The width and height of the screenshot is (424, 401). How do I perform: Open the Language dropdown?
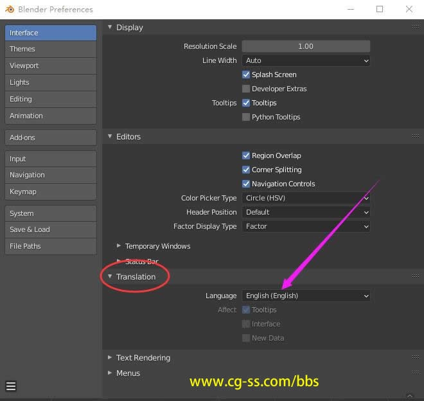[306, 296]
